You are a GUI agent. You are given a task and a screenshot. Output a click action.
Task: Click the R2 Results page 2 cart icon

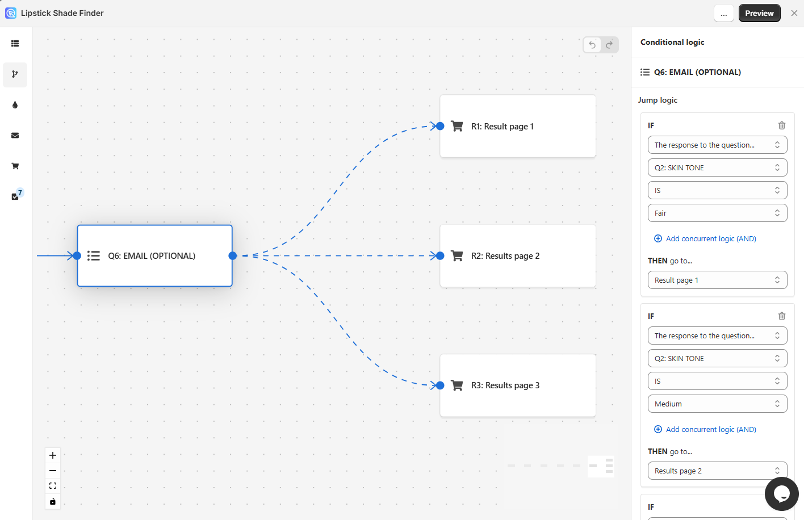coord(457,255)
